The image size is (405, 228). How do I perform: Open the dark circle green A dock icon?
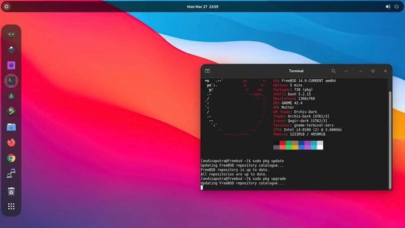[x=11, y=96]
